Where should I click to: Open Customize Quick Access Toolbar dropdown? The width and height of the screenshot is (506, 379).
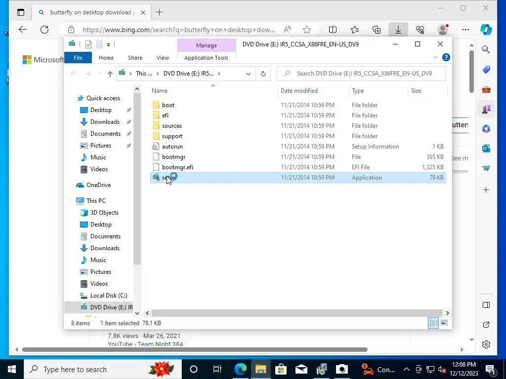(108, 45)
